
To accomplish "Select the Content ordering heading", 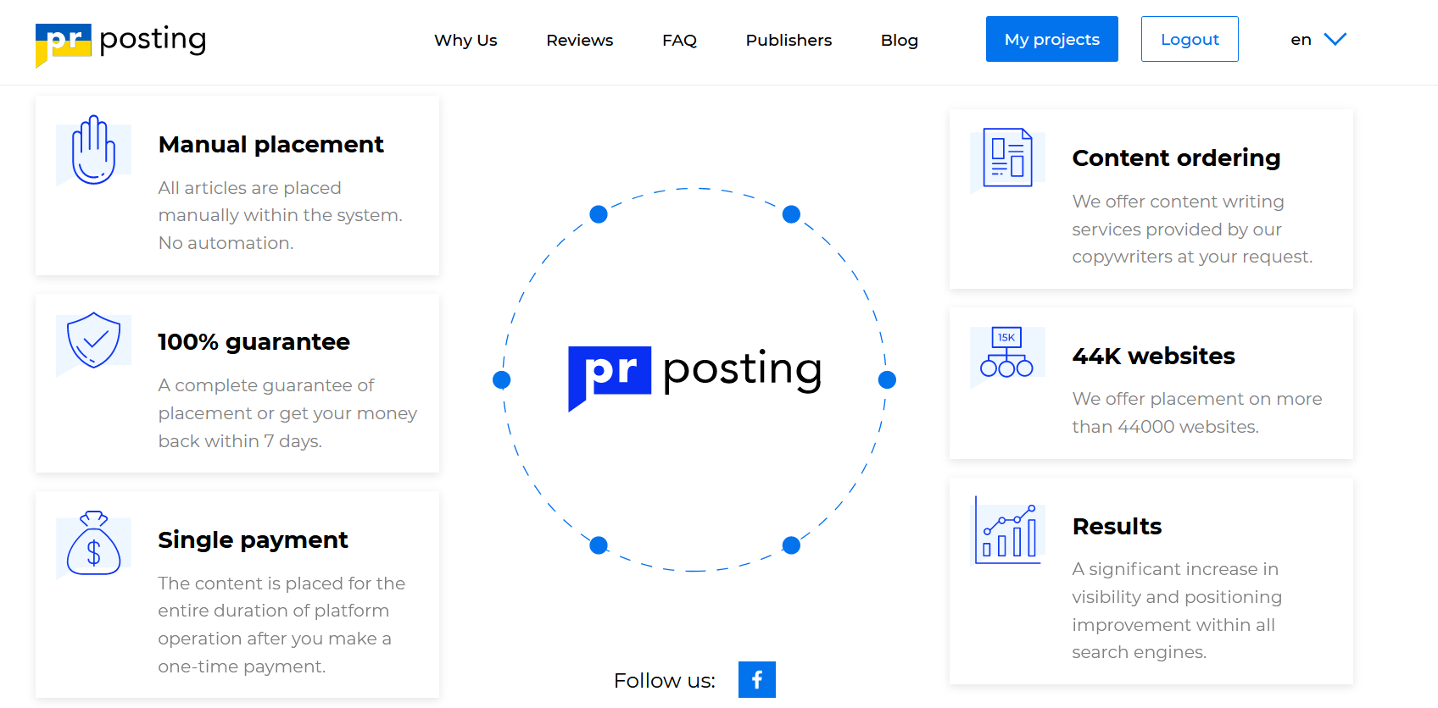I will coord(1176,158).
